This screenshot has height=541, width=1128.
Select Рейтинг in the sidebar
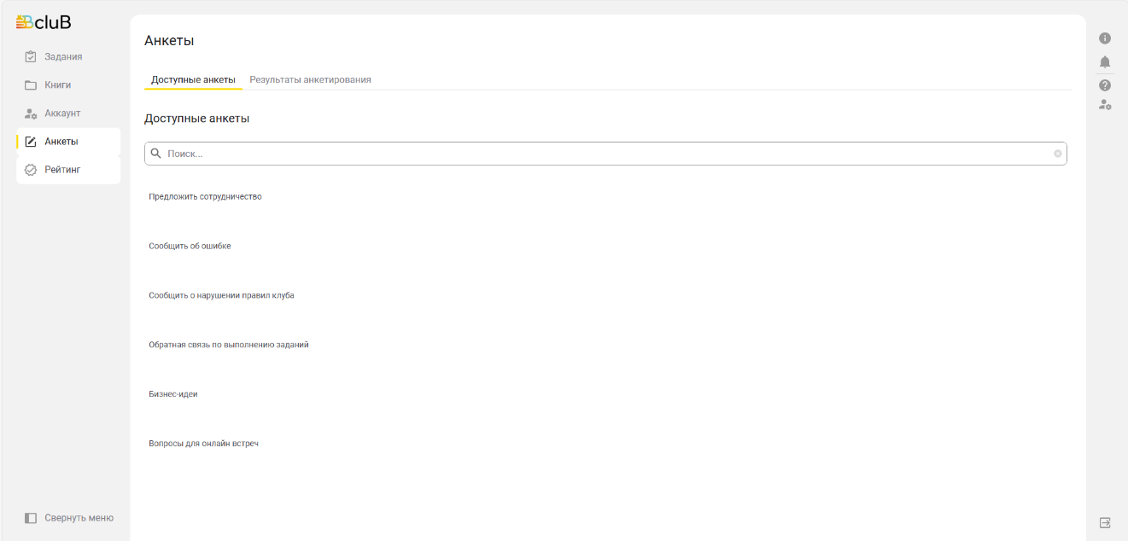click(x=62, y=170)
